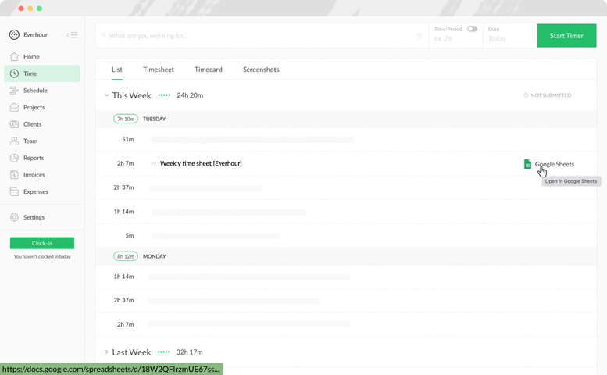The width and height of the screenshot is (607, 375).
Task: Open Home from the sidebar
Action: (x=31, y=56)
